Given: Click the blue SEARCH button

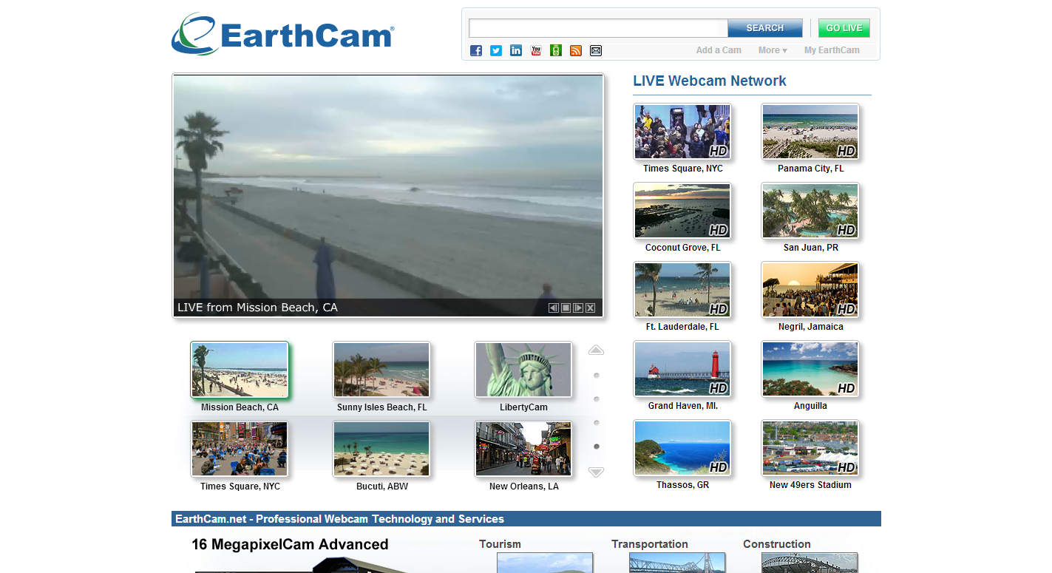Looking at the screenshot, I should point(765,28).
